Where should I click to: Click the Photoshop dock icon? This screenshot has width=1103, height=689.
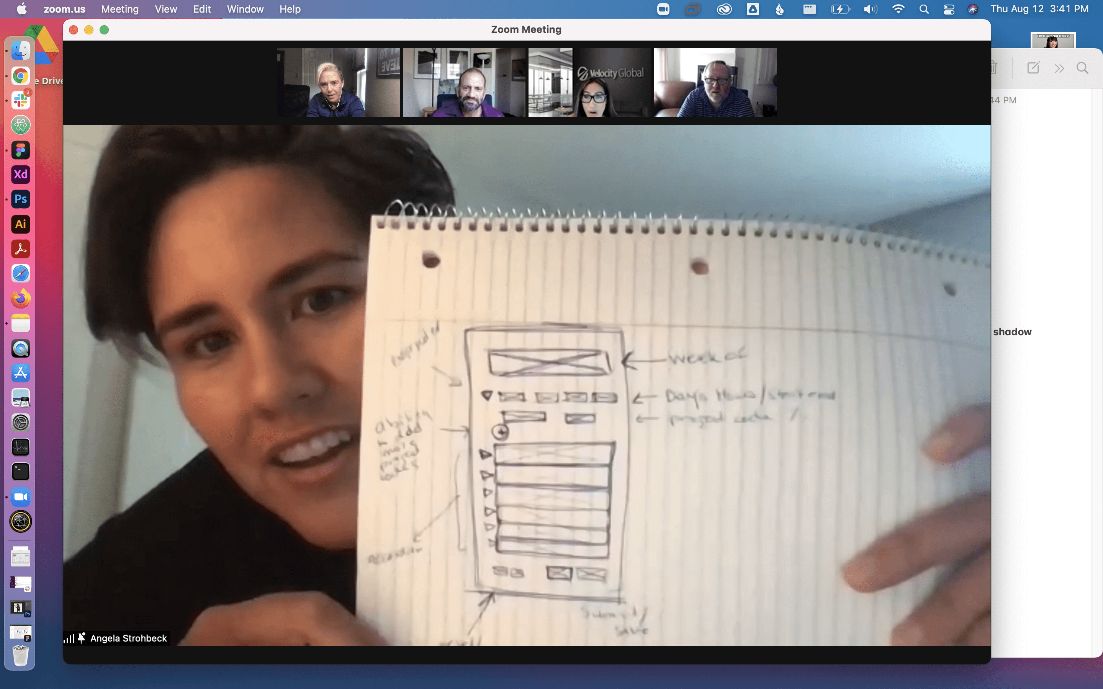click(21, 199)
